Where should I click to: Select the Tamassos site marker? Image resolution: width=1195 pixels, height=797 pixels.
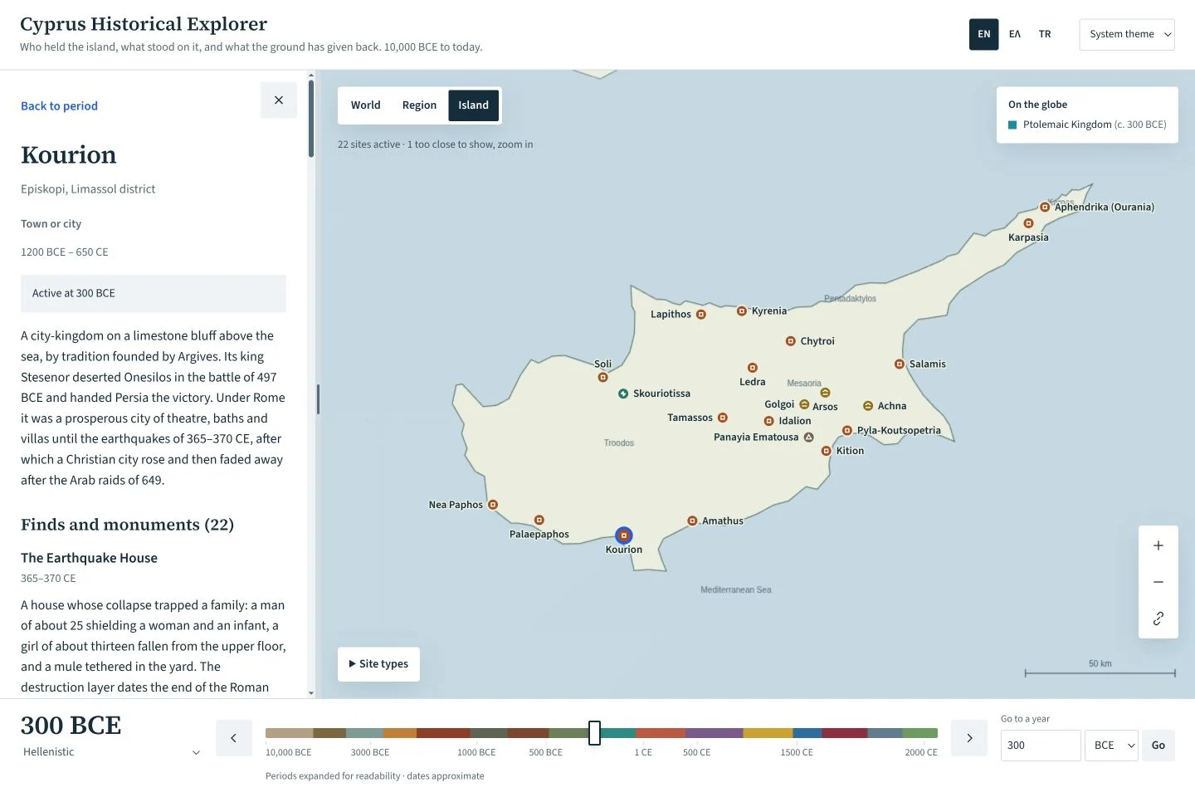[723, 418]
